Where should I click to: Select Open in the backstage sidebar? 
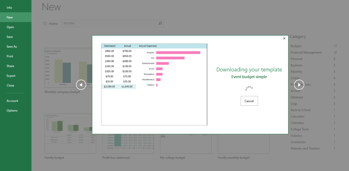10,27
